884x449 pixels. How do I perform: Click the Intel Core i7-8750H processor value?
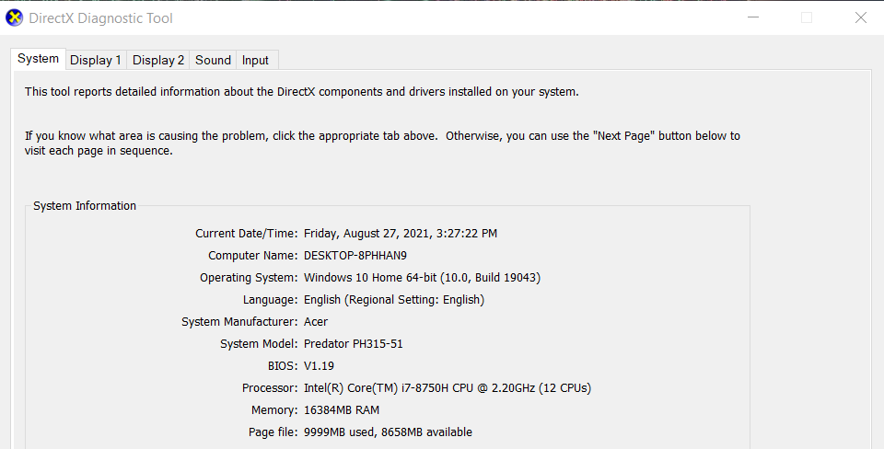click(x=448, y=387)
